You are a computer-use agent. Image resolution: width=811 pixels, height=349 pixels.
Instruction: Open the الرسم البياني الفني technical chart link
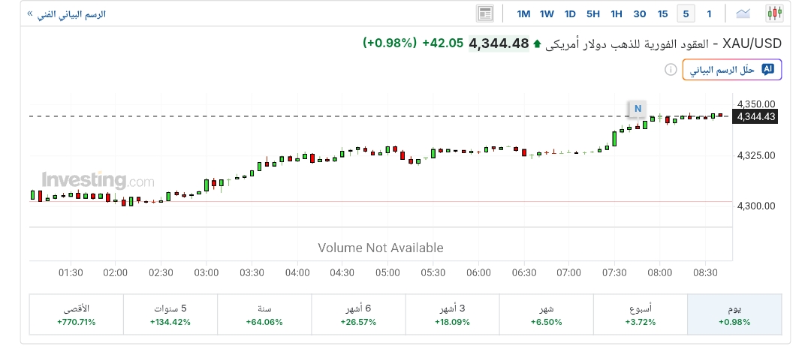66,14
